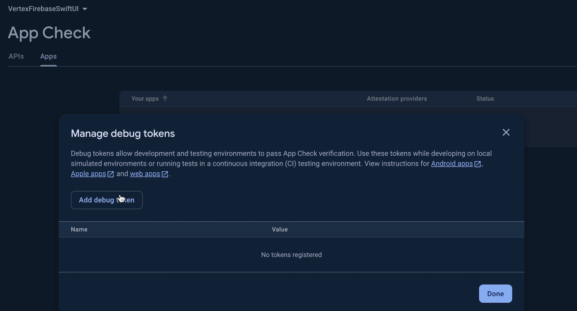The width and height of the screenshot is (577, 311).
Task: Click sort arrow next to Your apps
Action: [x=165, y=98]
